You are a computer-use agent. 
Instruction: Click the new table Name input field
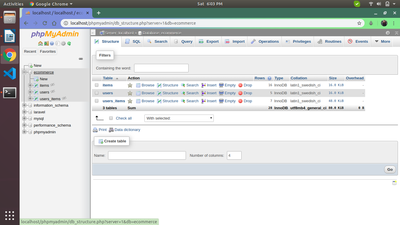[x=147, y=155]
